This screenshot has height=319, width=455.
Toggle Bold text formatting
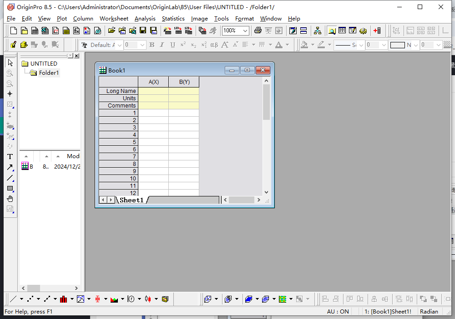(152, 45)
